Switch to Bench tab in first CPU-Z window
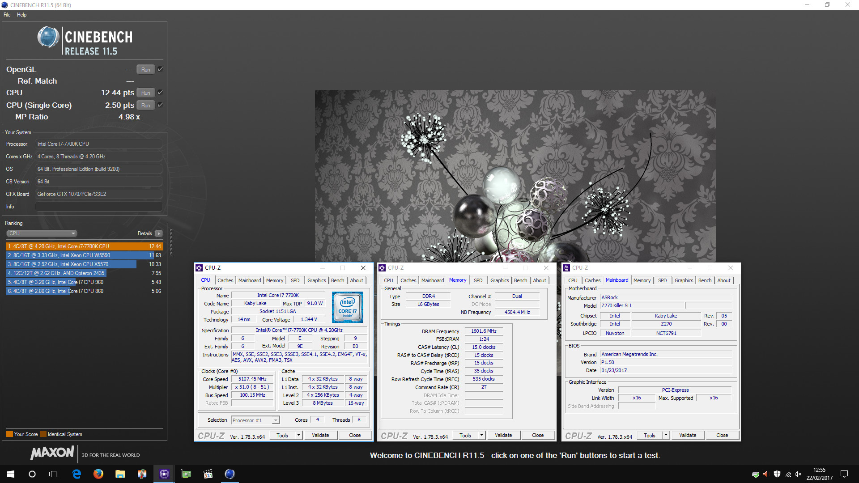This screenshot has width=859, height=483. click(338, 280)
